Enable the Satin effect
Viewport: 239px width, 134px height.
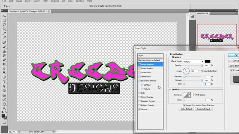click(x=139, y=93)
